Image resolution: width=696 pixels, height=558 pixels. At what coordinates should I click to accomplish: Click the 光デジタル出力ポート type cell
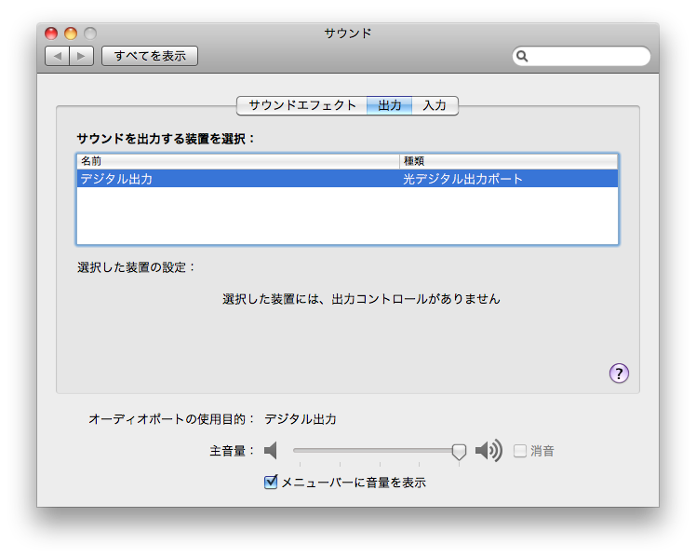pos(463,179)
